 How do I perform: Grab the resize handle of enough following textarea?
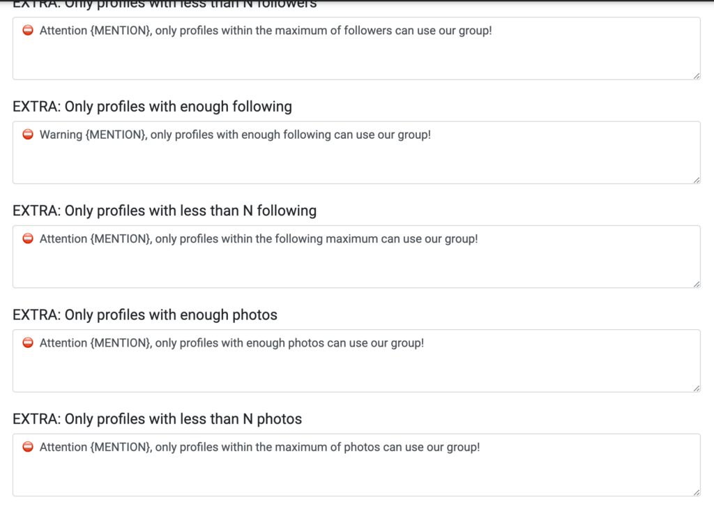pos(697,180)
